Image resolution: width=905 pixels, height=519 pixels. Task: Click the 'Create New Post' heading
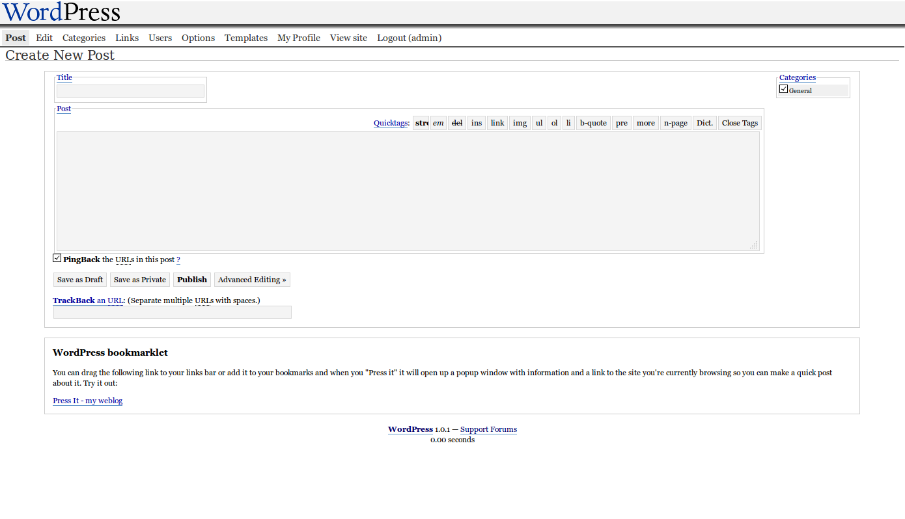60,55
